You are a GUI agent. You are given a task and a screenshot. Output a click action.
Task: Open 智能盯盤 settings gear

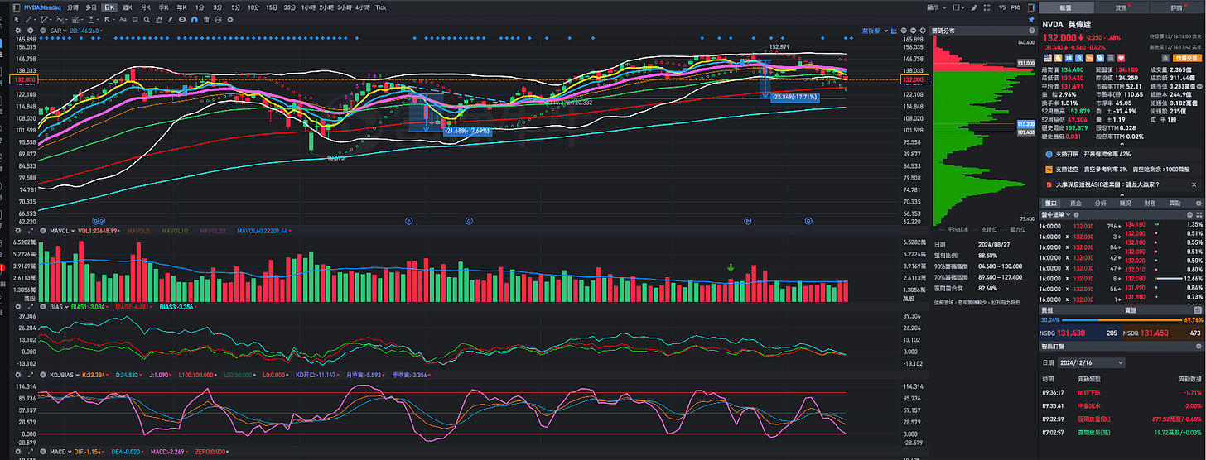pos(1199,345)
